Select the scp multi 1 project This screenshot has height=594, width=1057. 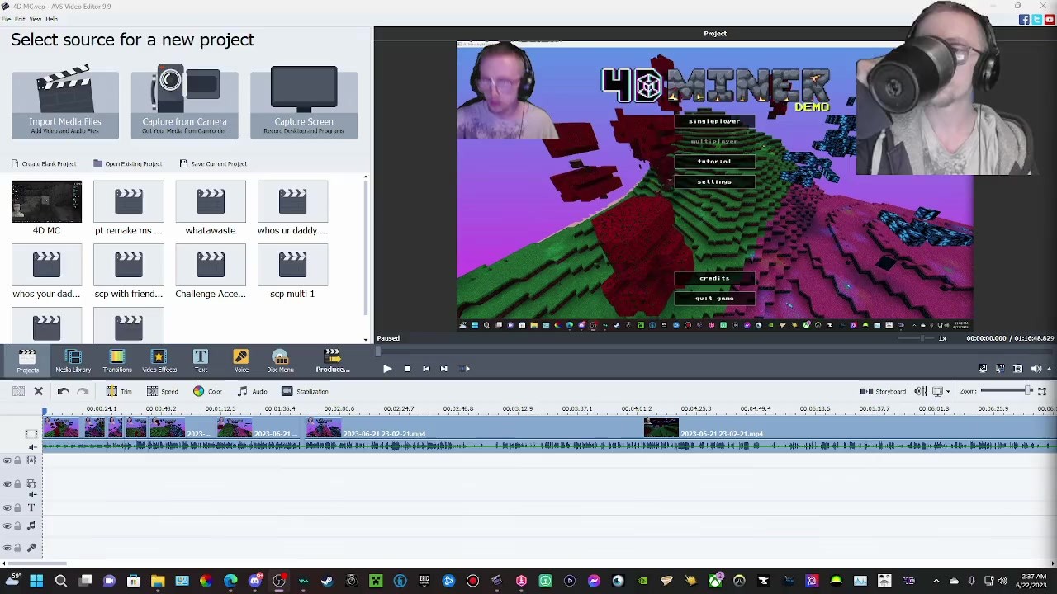292,272
